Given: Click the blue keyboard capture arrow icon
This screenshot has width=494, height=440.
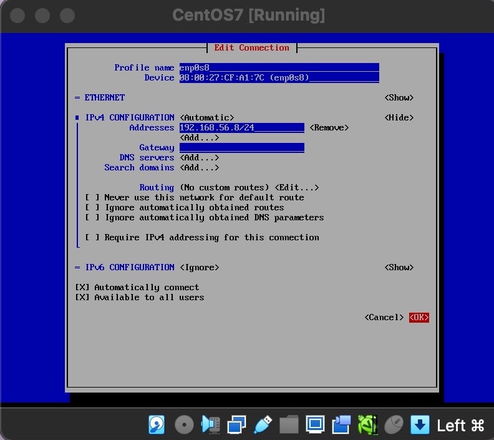Looking at the screenshot, I should 420,424.
